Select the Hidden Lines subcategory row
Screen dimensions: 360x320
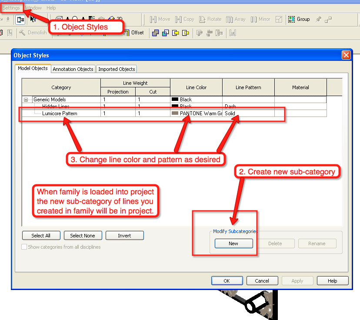click(174, 106)
